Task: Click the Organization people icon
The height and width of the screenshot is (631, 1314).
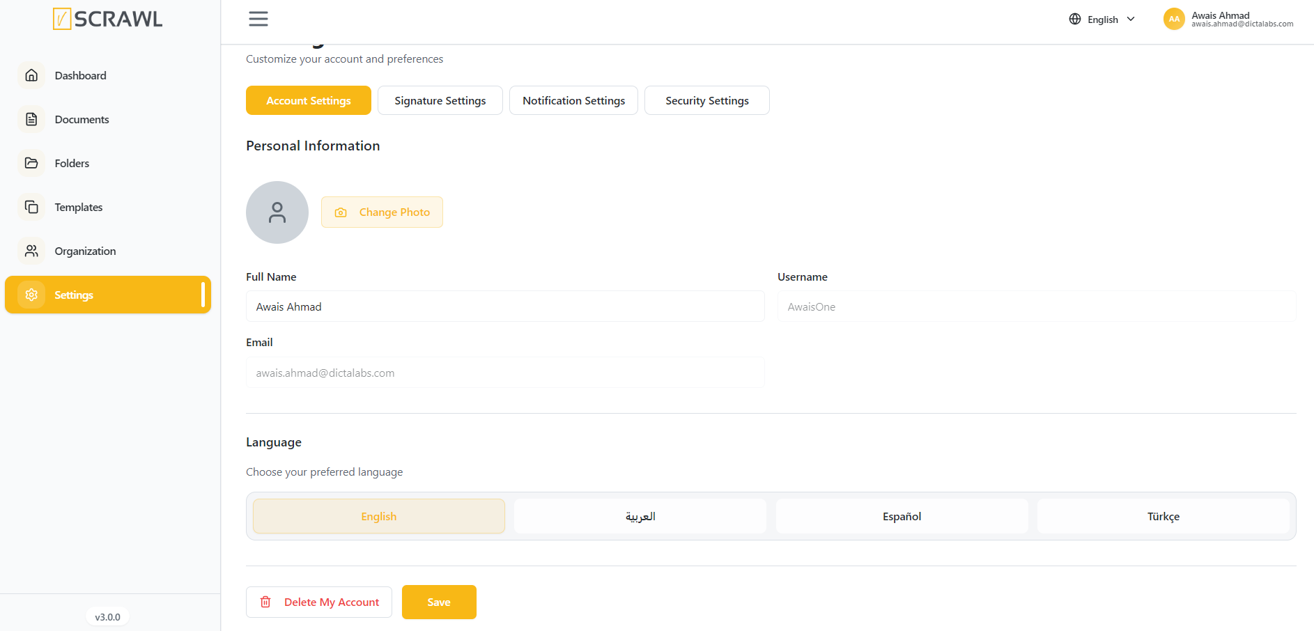Action: point(31,251)
